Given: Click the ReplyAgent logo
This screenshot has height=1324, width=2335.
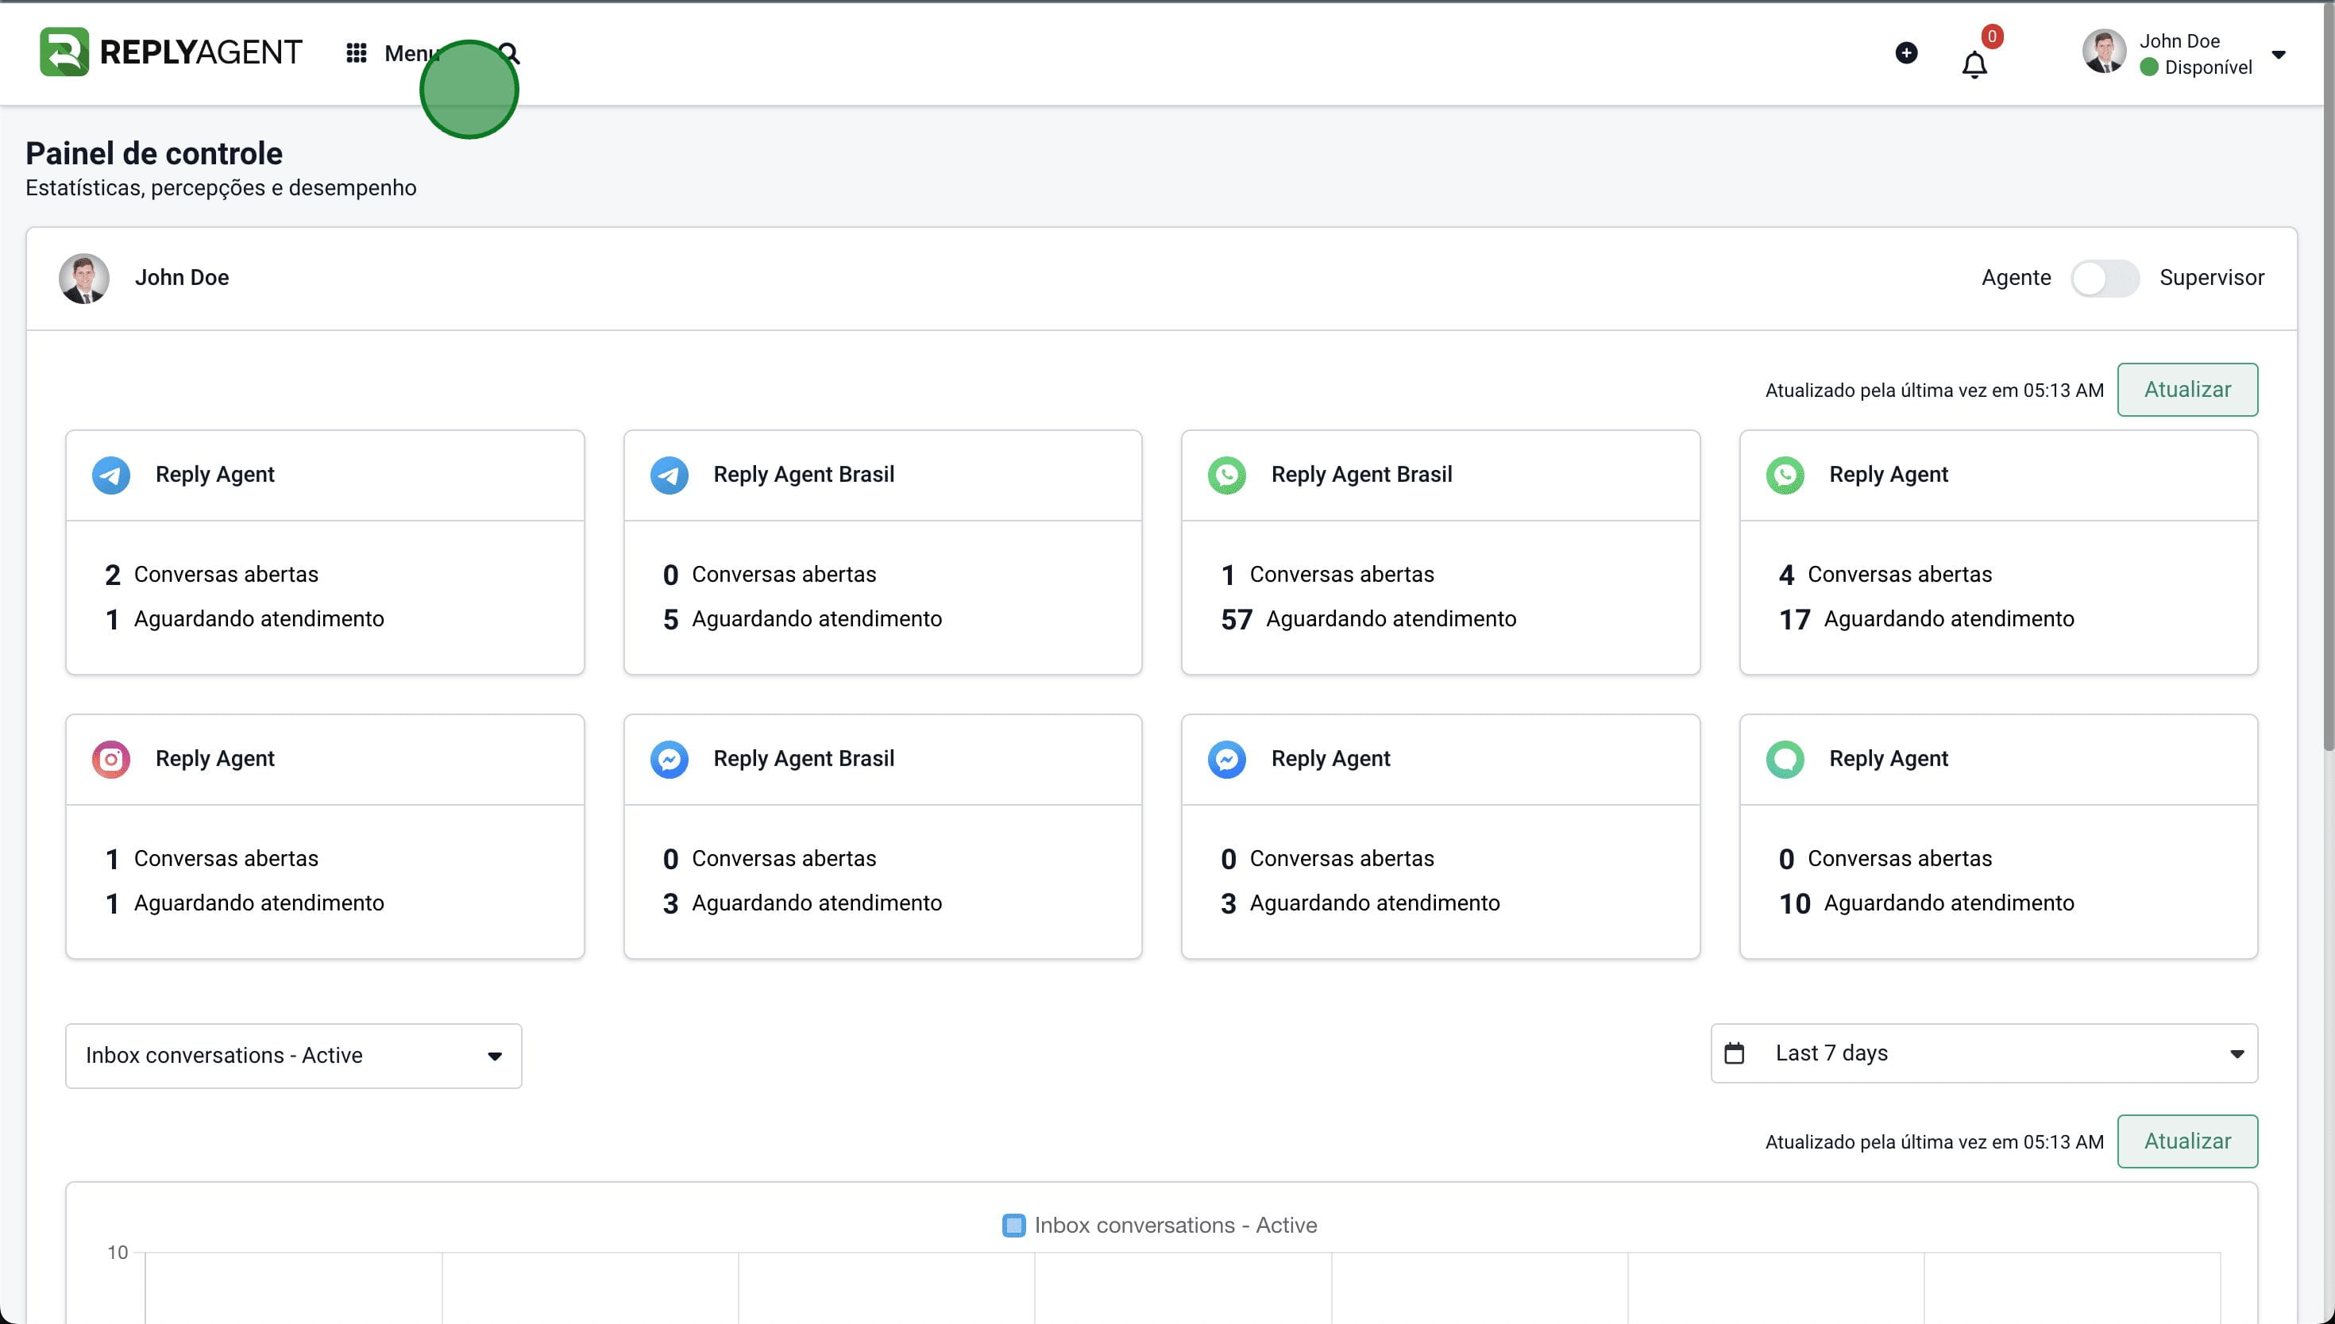Looking at the screenshot, I should (x=170, y=52).
